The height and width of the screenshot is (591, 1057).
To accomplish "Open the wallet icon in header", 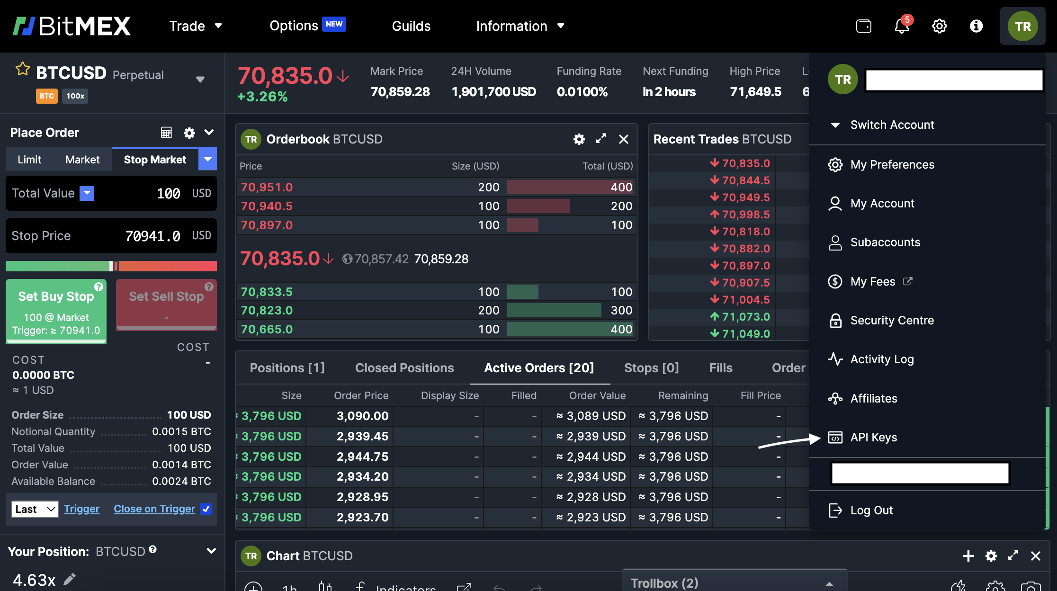I will click(x=863, y=26).
